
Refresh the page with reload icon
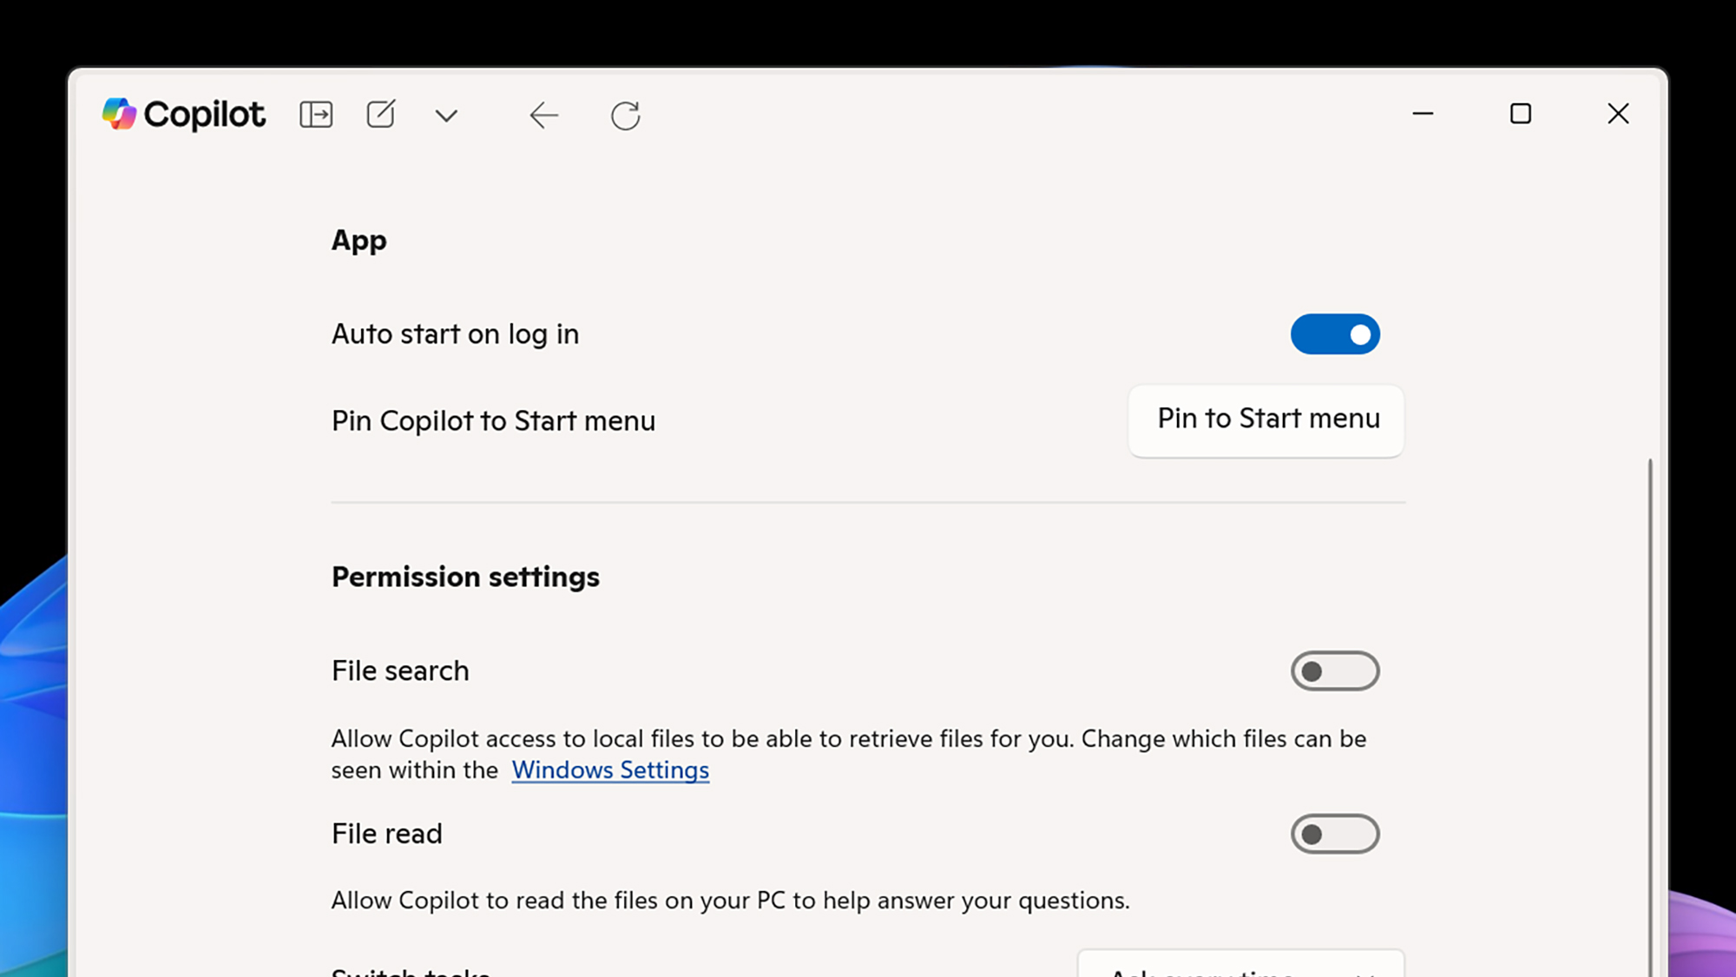[x=625, y=115]
